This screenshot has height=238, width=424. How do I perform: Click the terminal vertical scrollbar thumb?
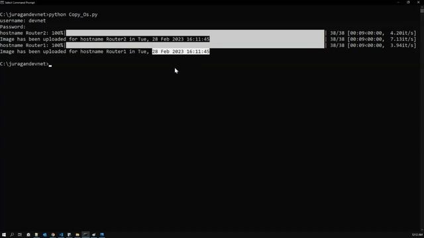pyautogui.click(x=422, y=11)
